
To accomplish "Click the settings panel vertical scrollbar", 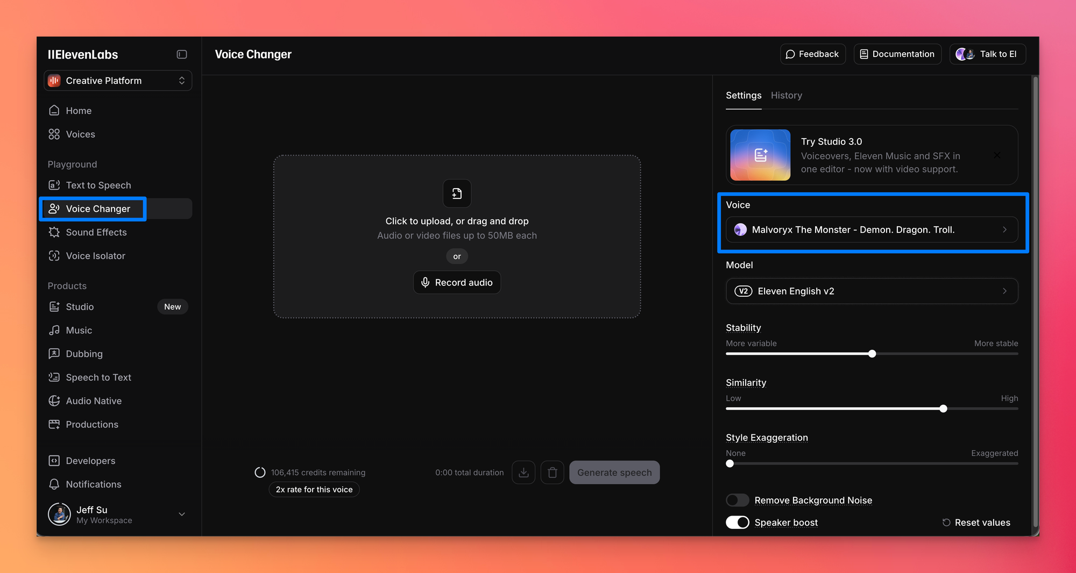I will 1036,301.
